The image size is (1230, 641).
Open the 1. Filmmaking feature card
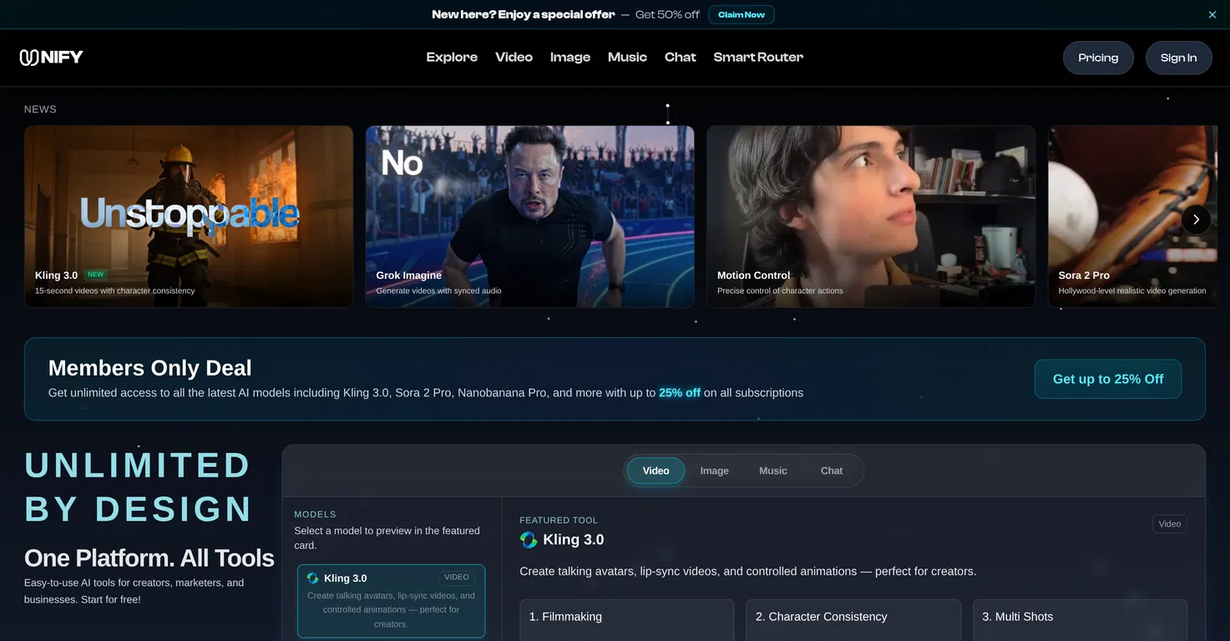[x=626, y=619]
